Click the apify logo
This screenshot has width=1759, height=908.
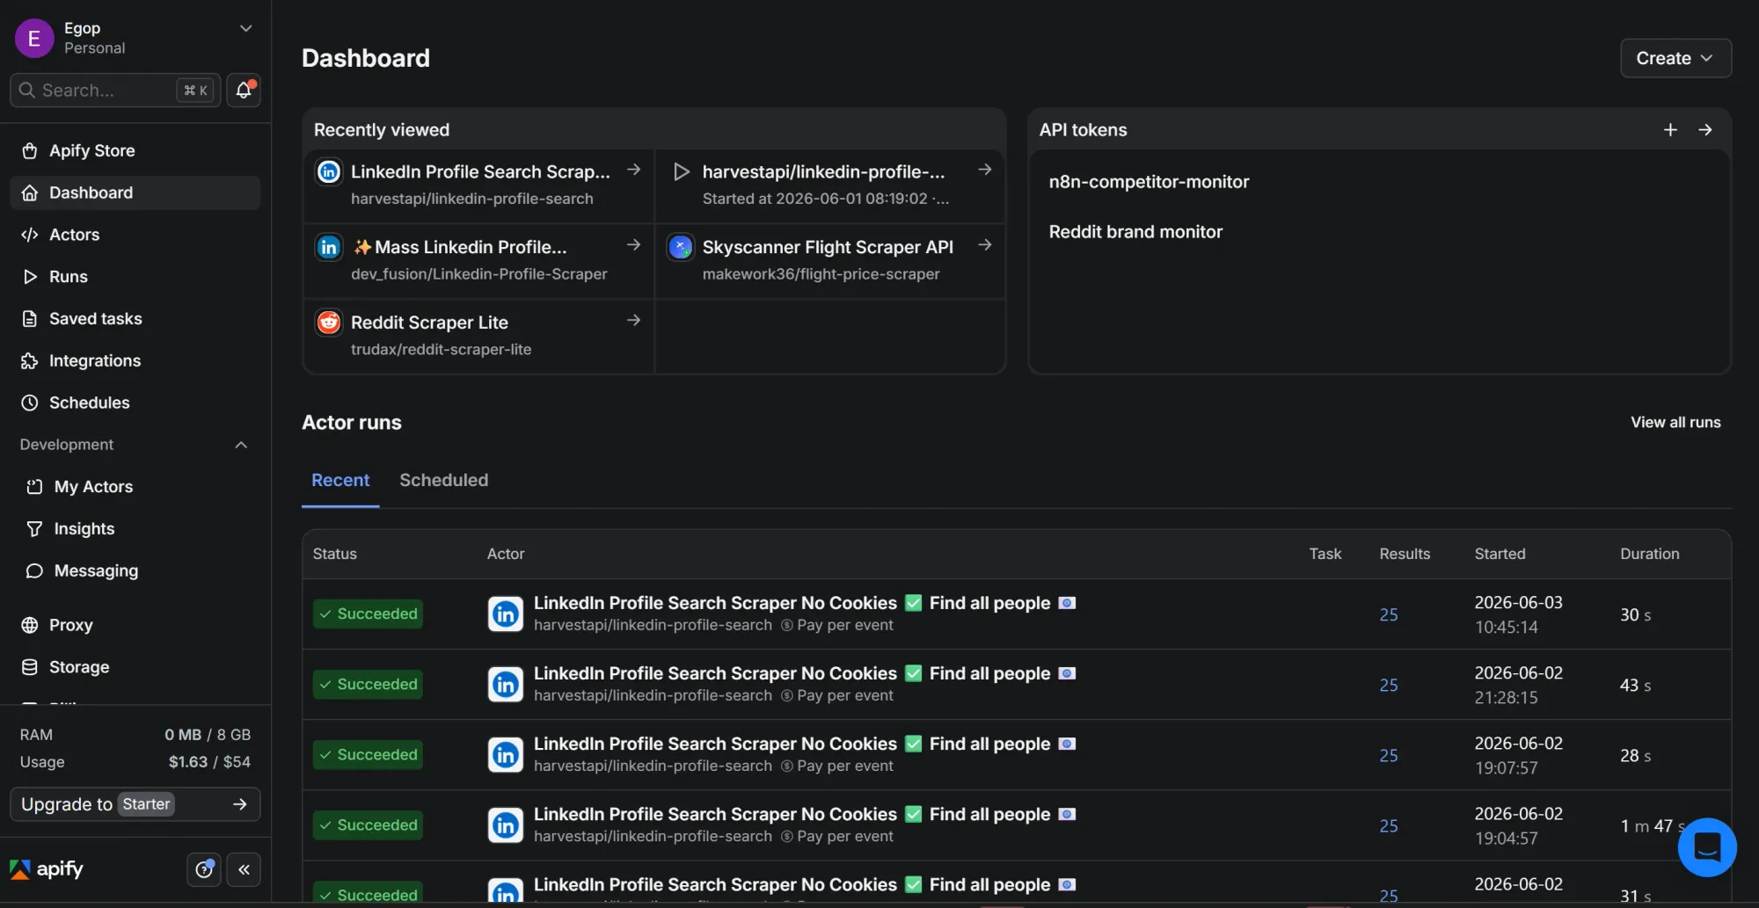[47, 869]
